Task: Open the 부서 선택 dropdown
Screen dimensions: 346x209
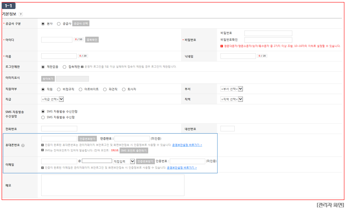Action: (x=232, y=89)
